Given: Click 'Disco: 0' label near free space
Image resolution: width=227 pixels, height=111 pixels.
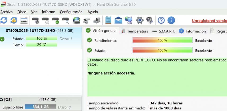Looking at the screenshot, I should click(64, 107).
